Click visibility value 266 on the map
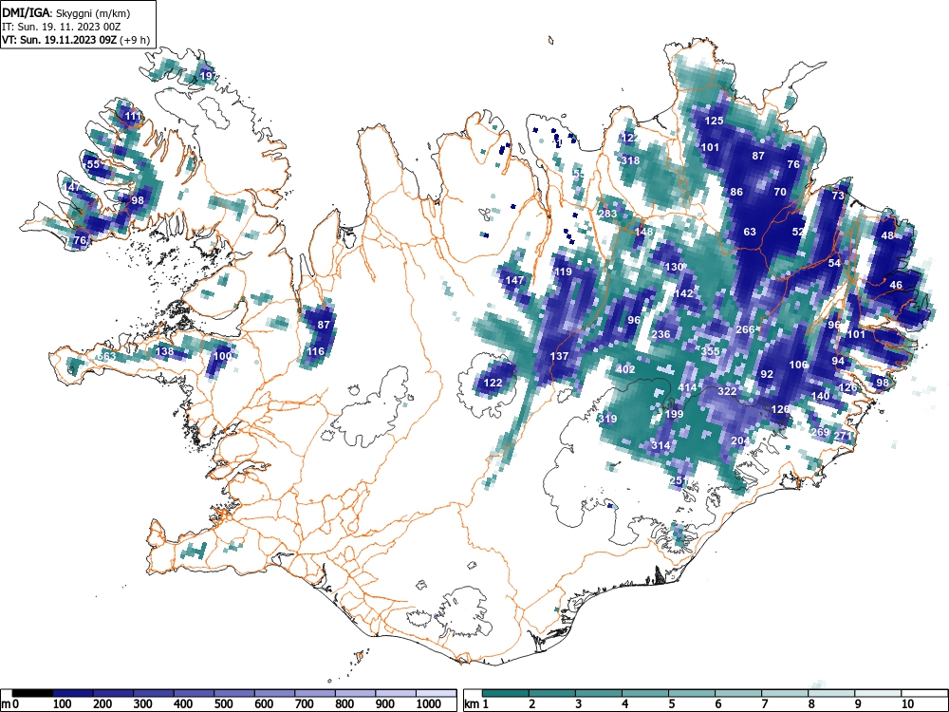 745,329
